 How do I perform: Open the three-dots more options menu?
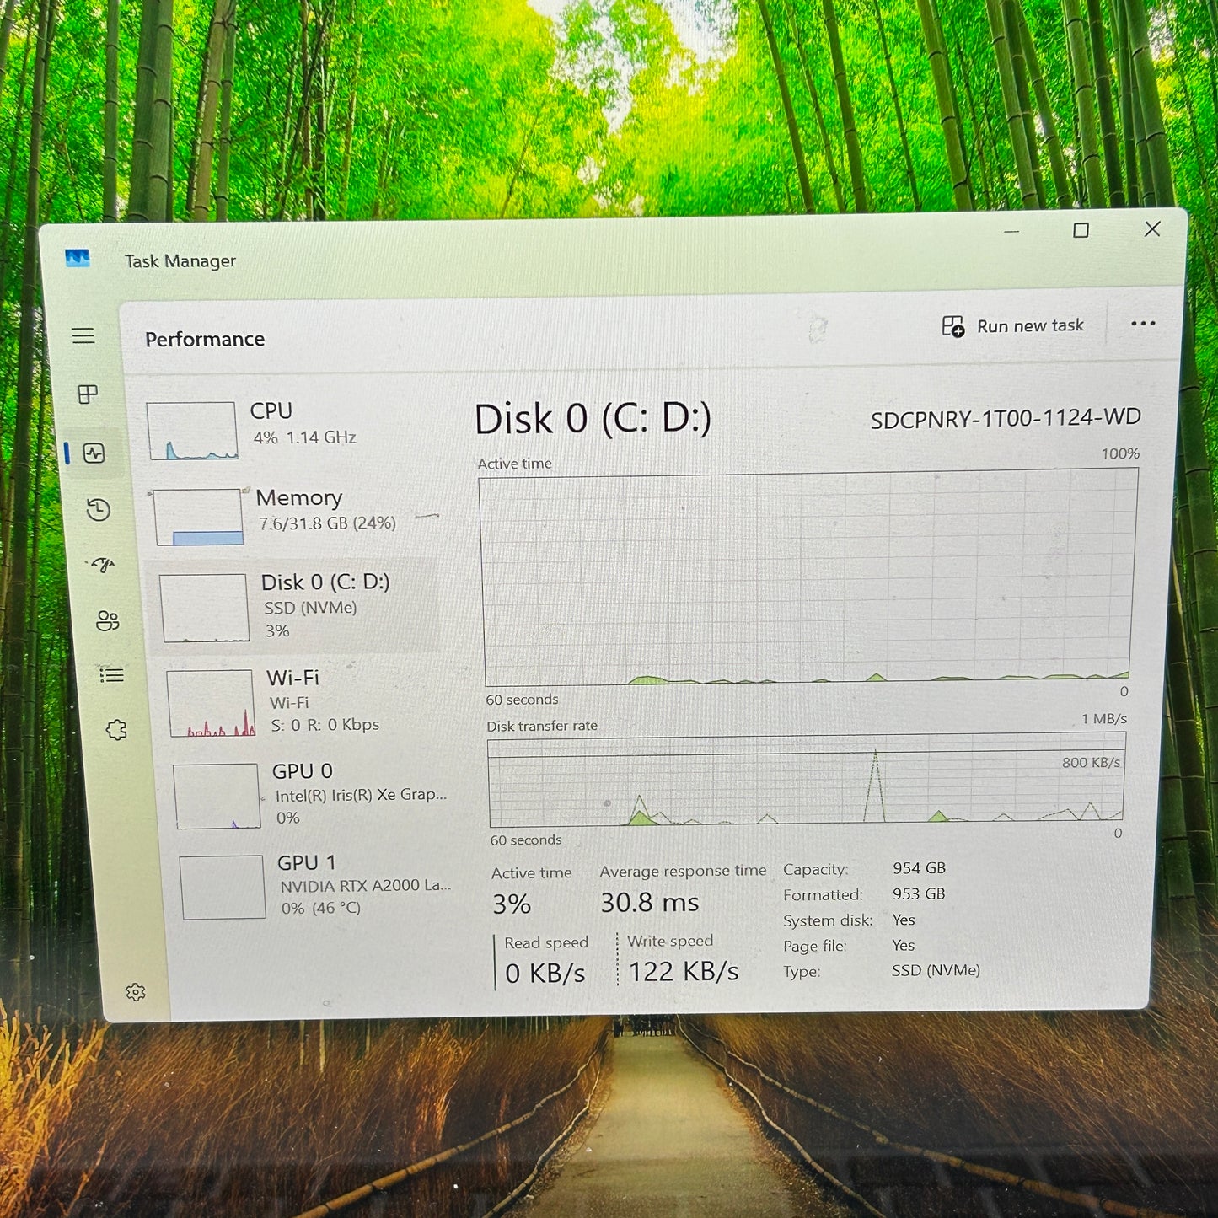(x=1142, y=324)
